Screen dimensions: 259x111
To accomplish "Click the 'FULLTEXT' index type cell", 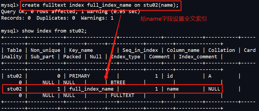I will [x=122, y=95].
